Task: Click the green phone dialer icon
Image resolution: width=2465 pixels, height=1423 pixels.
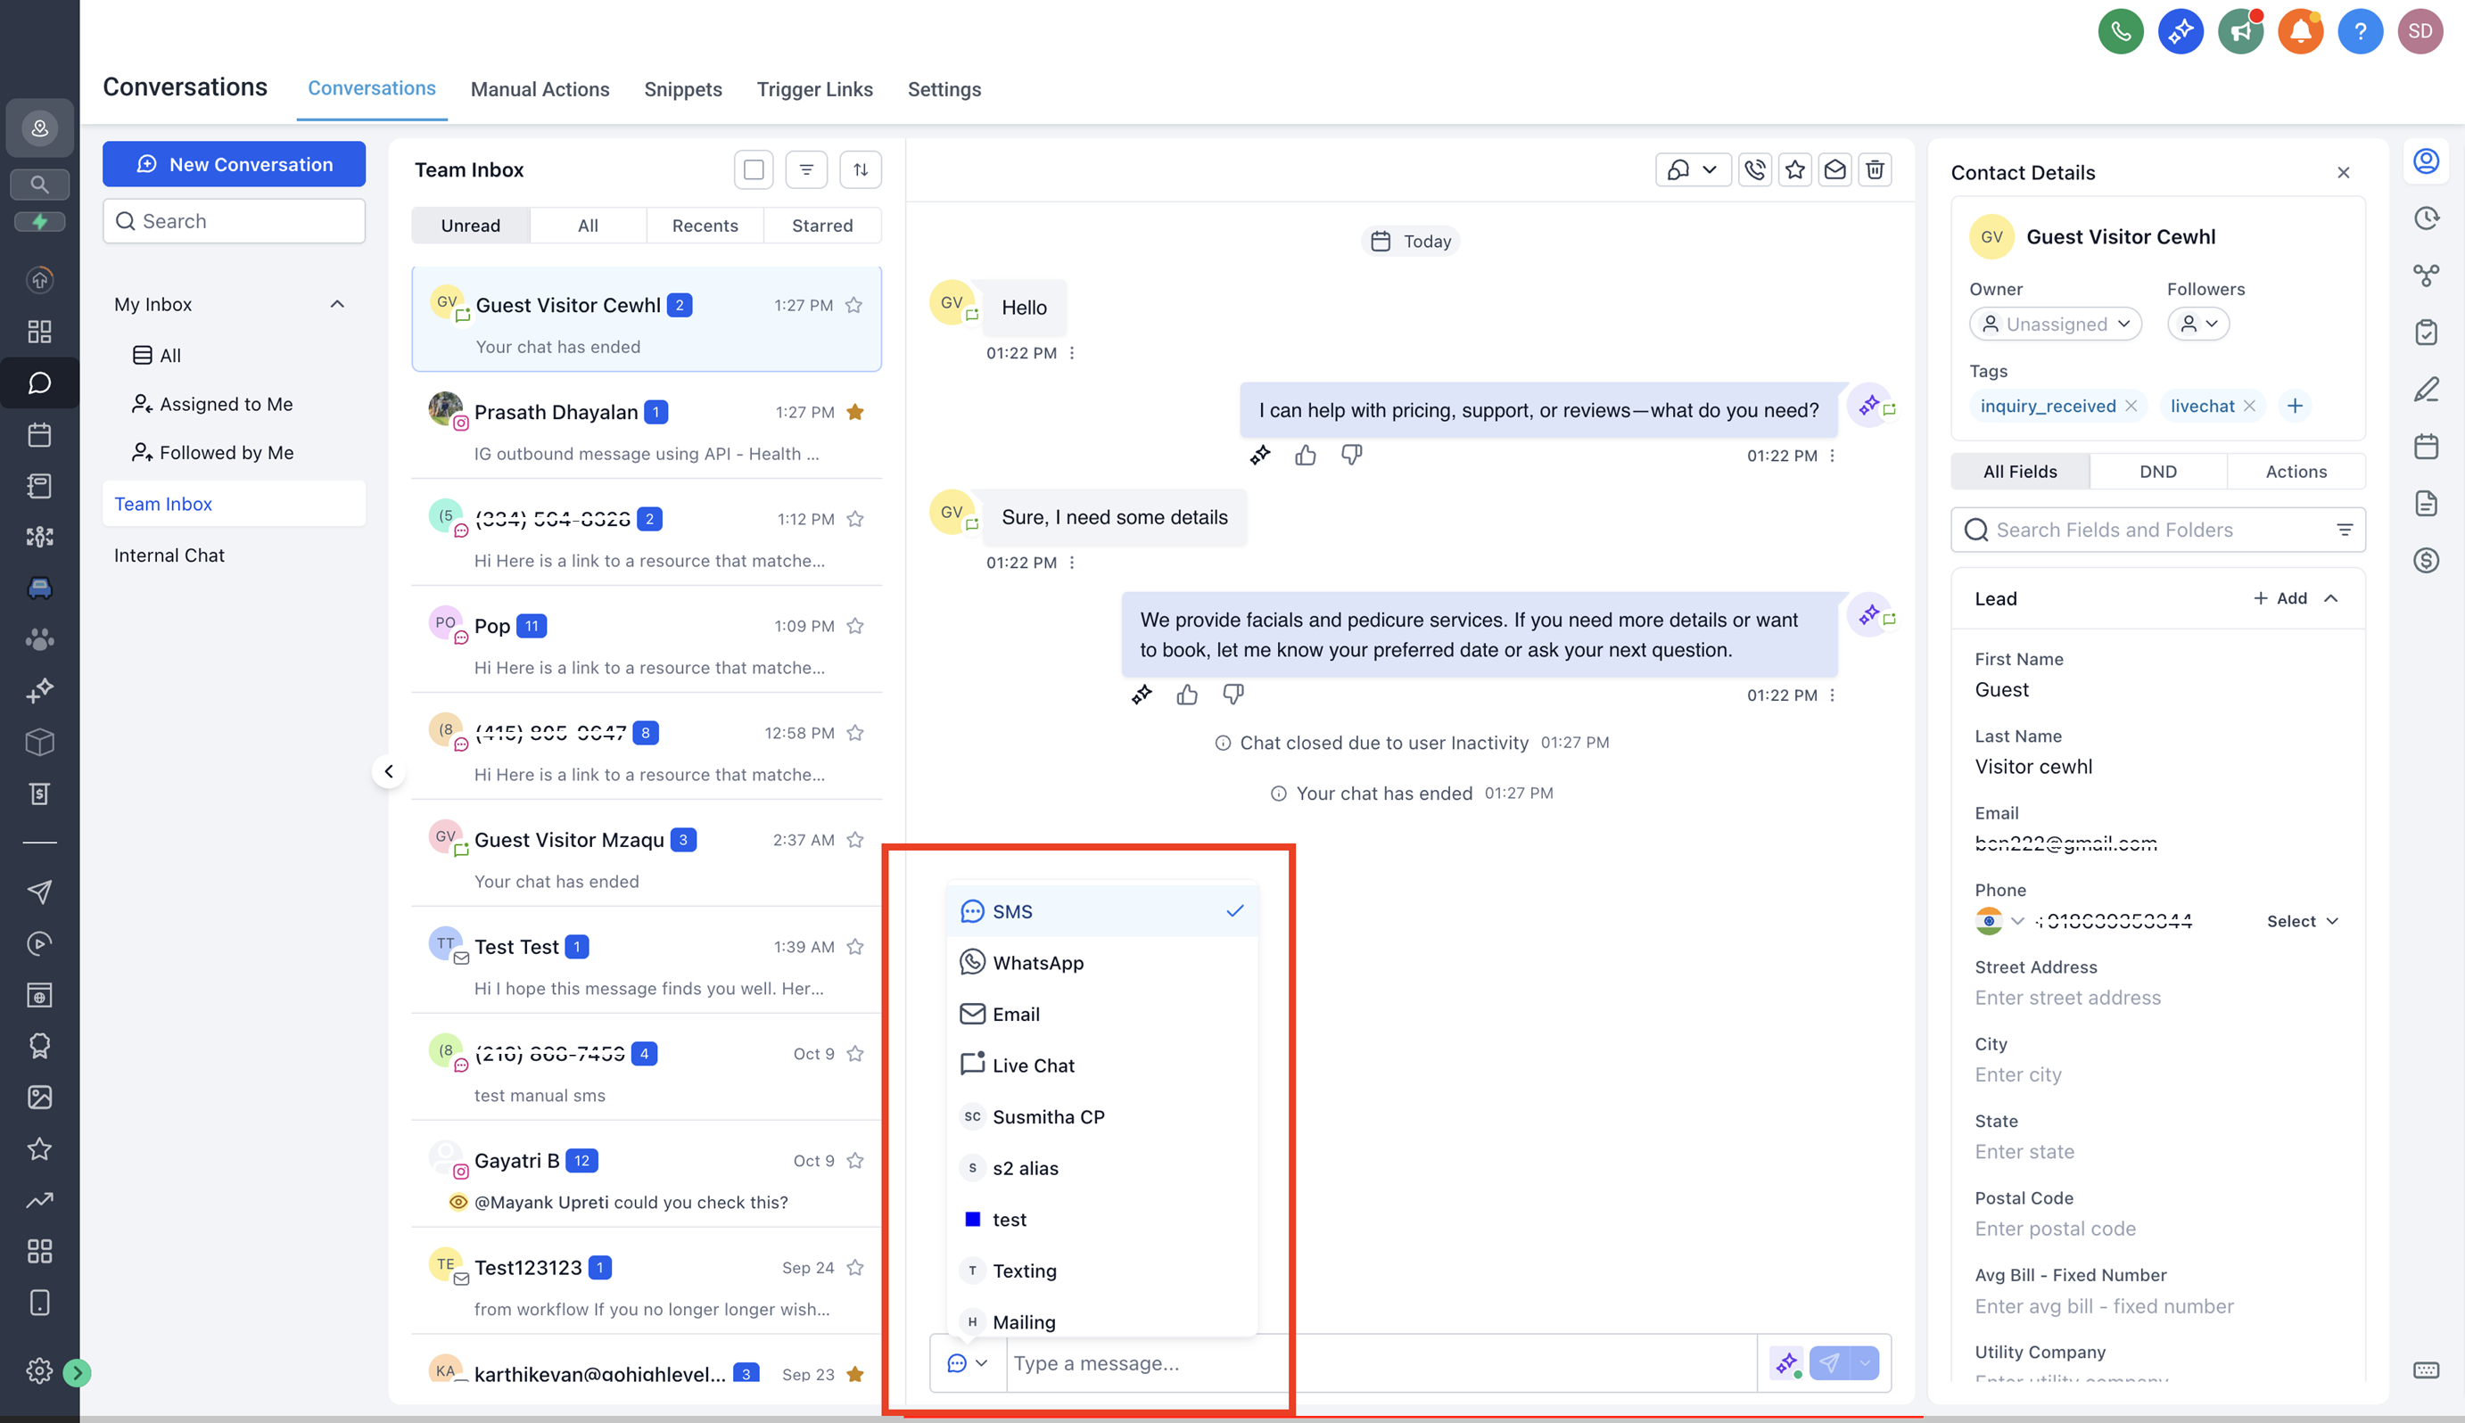Action: (2119, 32)
